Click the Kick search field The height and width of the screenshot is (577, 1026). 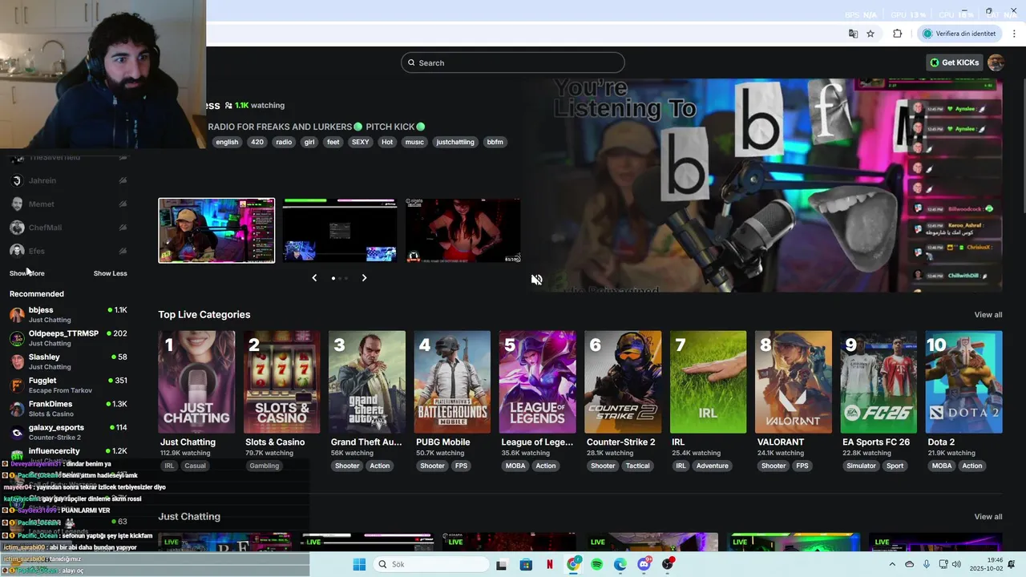click(x=513, y=63)
